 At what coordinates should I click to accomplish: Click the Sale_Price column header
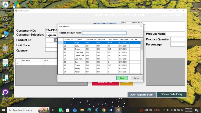102,39
